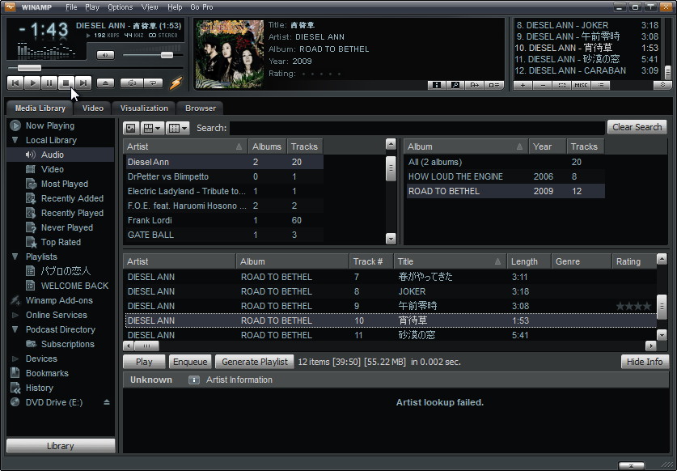The height and width of the screenshot is (471, 677).
Task: Skip to the next track
Action: tap(83, 83)
